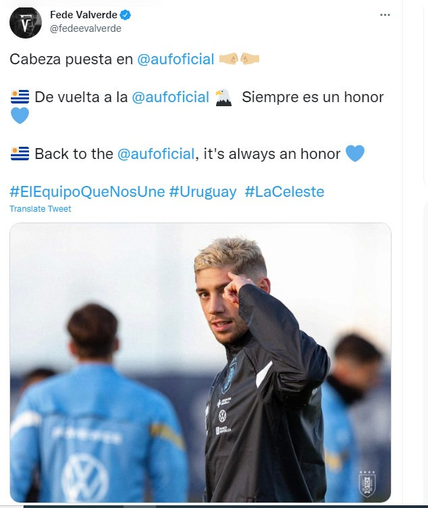Click @aufoficial mention in the English line
The image size is (428, 508).
[156, 154]
